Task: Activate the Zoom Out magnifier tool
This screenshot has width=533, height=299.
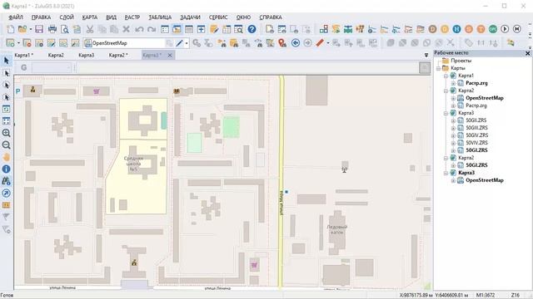Action: (x=6, y=145)
